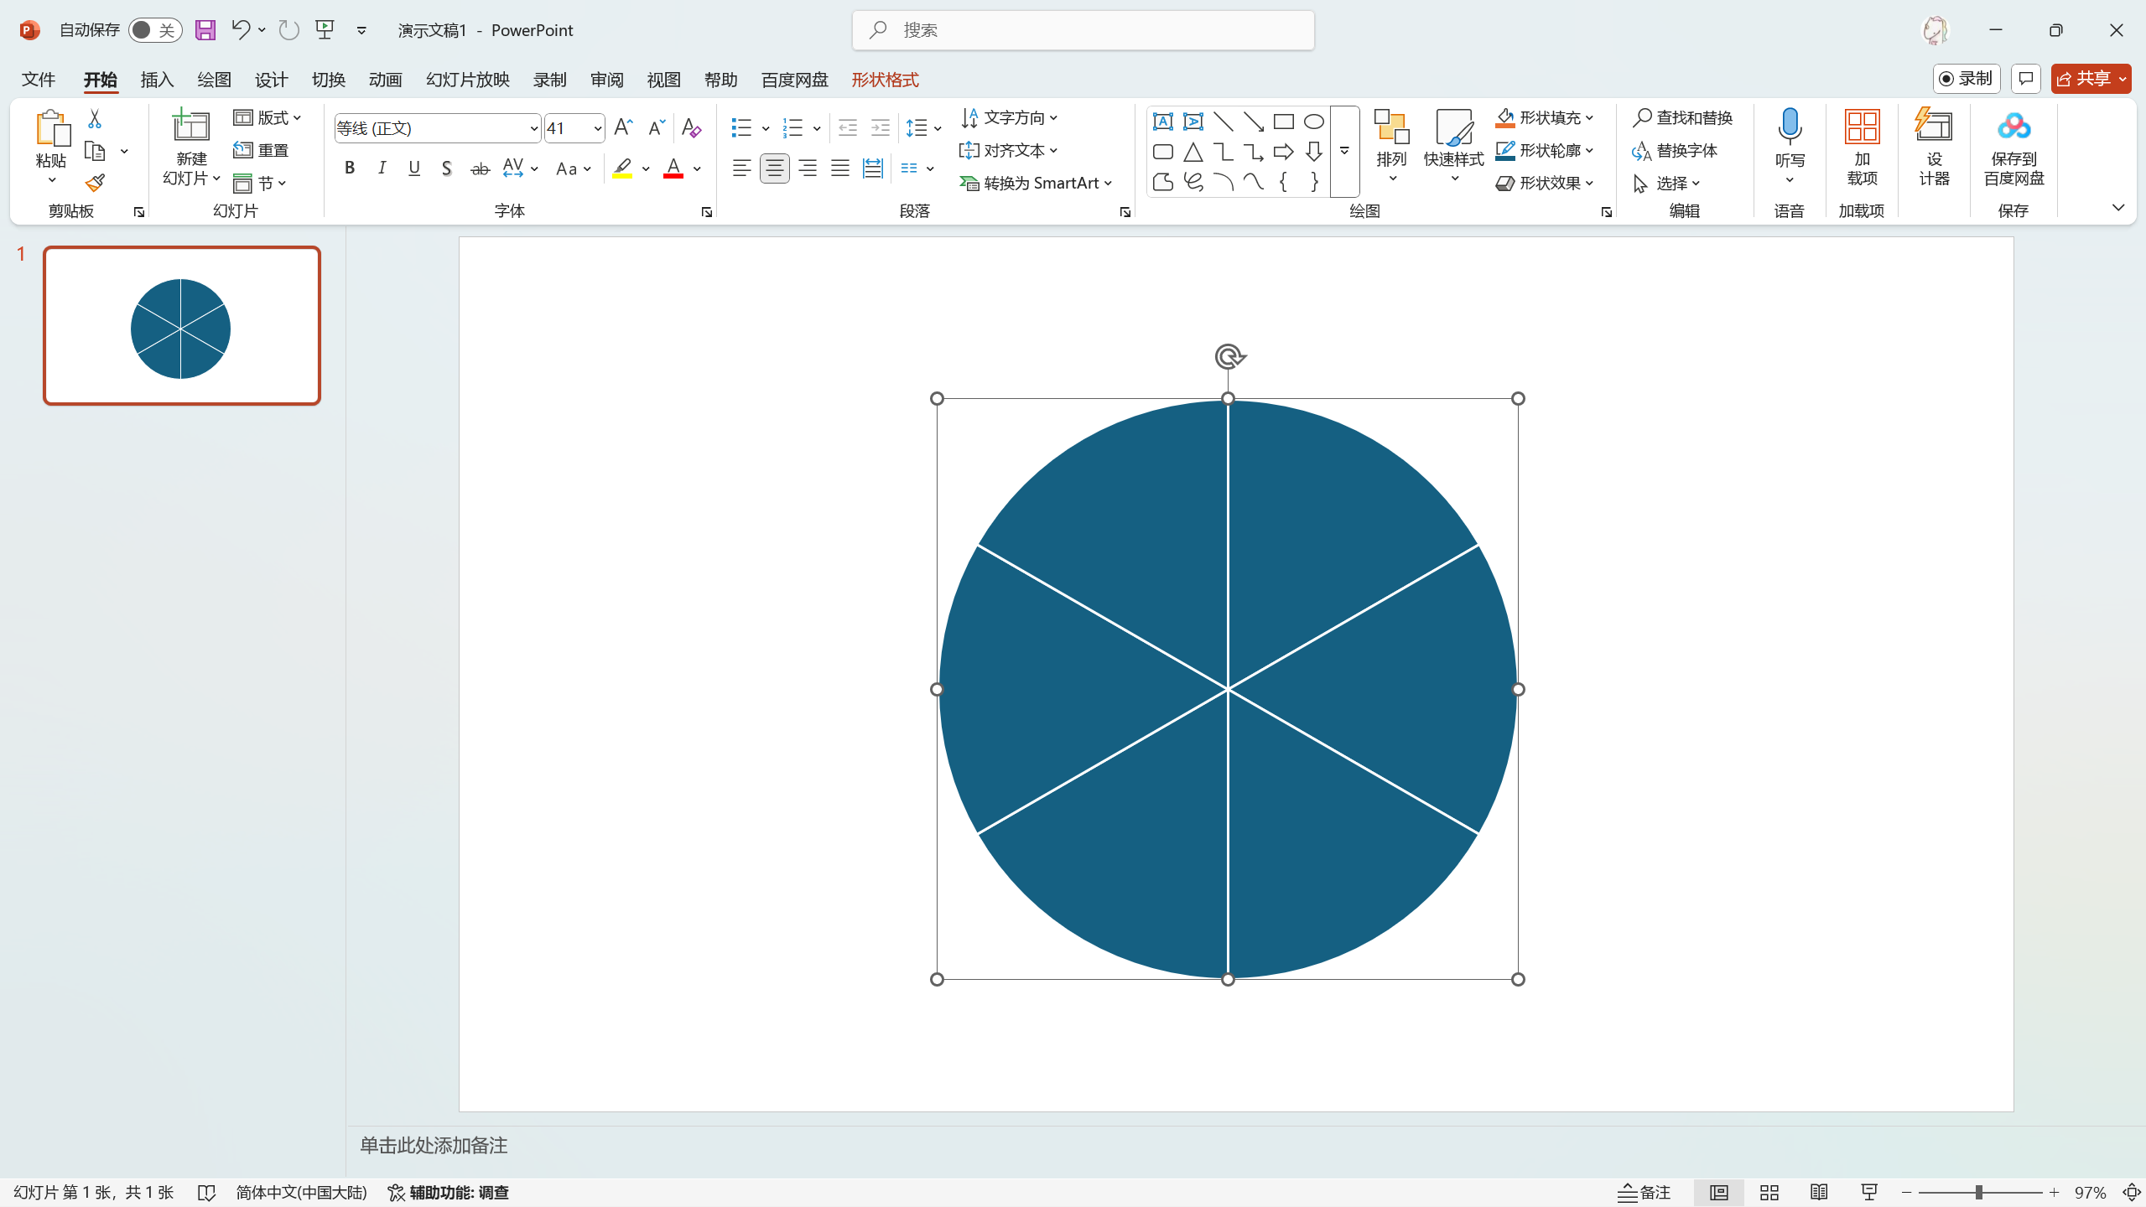Image resolution: width=2146 pixels, height=1207 pixels.
Task: Expand the numbering list dropdown arrow
Action: 817,128
